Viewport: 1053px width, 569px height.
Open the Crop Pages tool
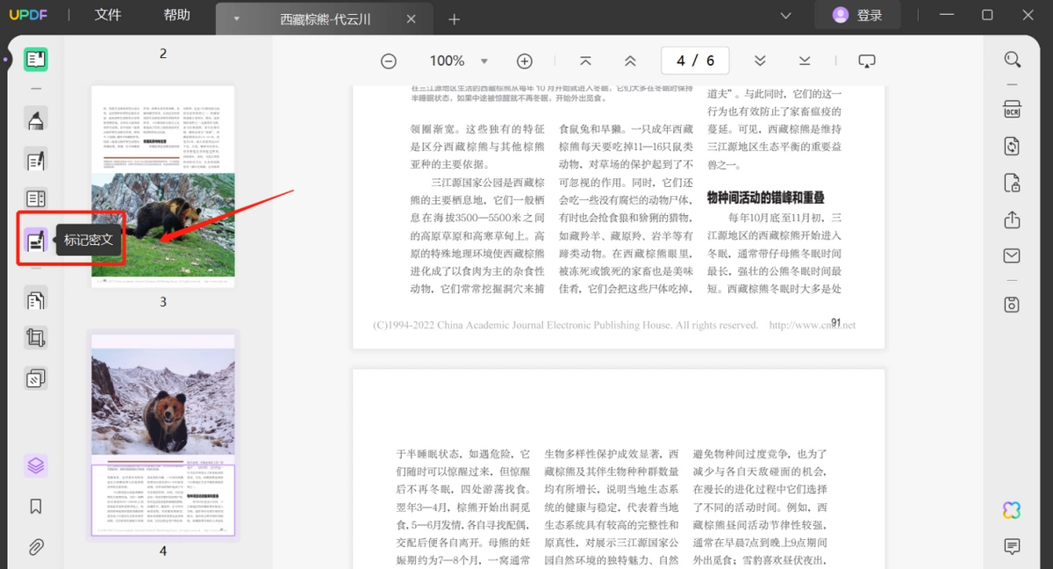click(36, 338)
